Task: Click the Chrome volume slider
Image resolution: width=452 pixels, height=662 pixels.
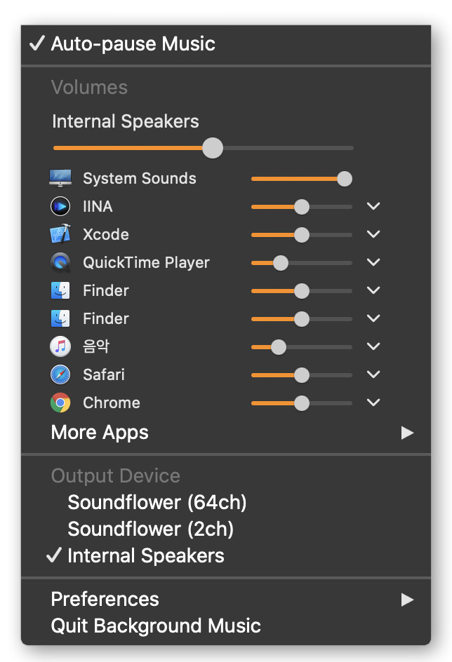Action: [302, 403]
